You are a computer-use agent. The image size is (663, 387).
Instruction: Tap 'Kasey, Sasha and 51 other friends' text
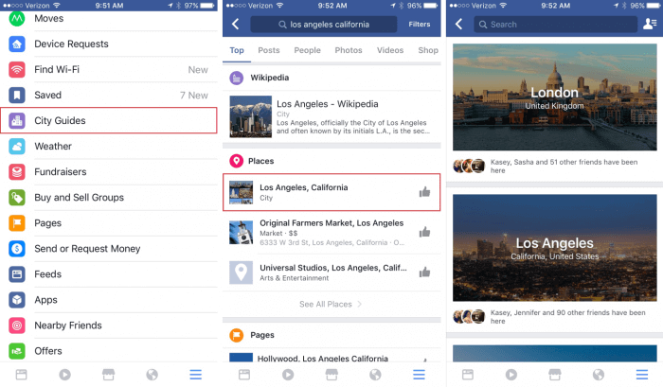[564, 166]
